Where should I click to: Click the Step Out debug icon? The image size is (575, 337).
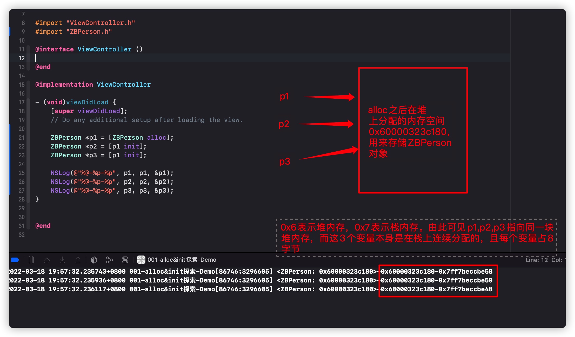point(78,260)
